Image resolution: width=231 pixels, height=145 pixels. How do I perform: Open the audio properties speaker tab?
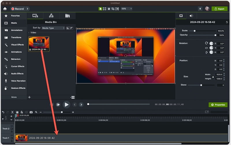[191, 16]
